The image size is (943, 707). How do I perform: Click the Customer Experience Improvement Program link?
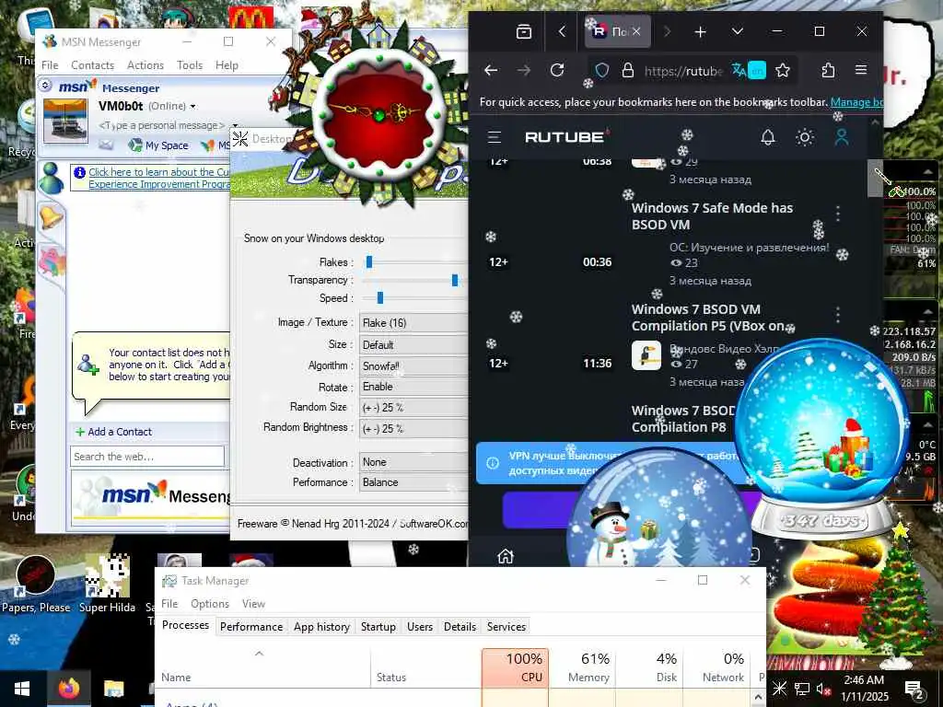coord(158,178)
